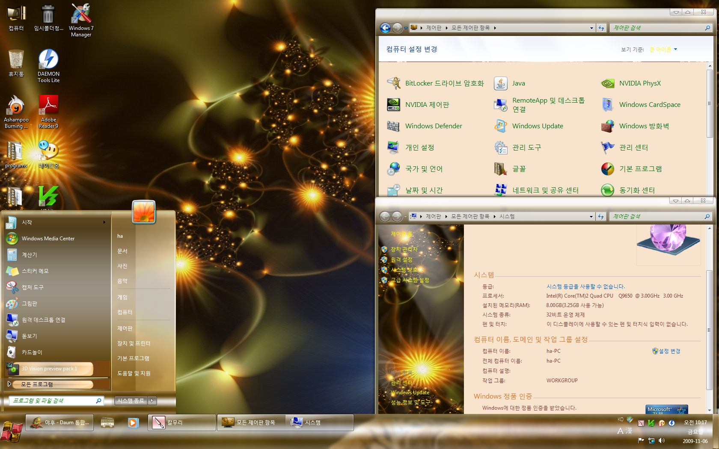Open Windows 7 Manager desktop icon
Screen dimensions: 719x449
point(81,20)
